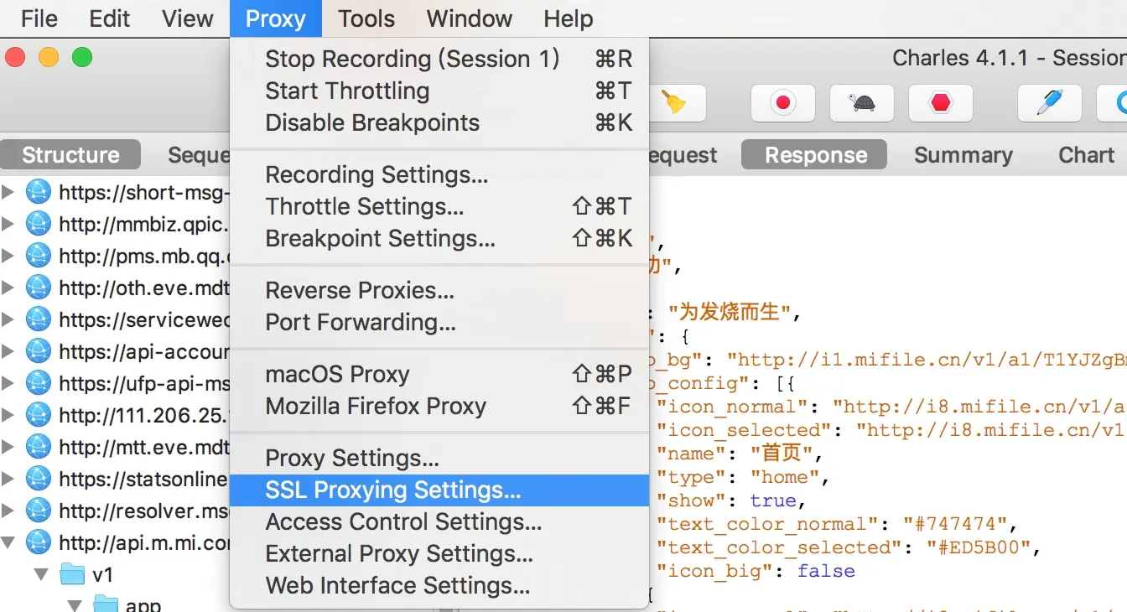Viewport: 1127px width, 612px height.
Task: Click globe icon beside http://pms.mb.qq host
Action: click(x=39, y=256)
